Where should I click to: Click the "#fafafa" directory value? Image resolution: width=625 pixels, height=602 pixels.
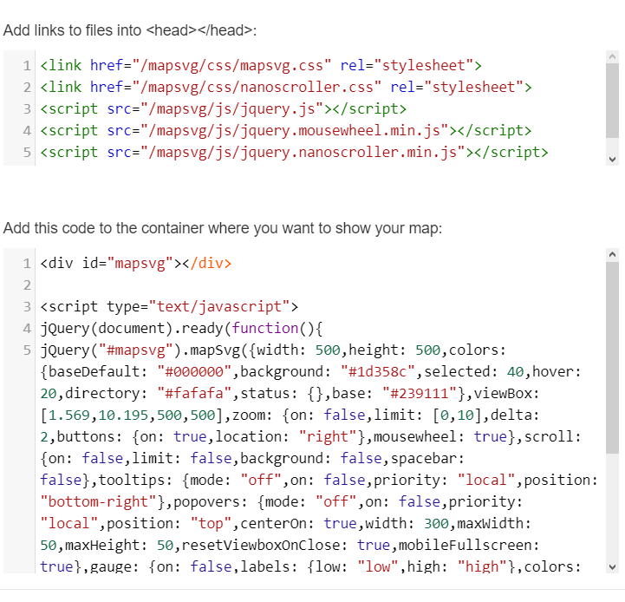tap(194, 393)
